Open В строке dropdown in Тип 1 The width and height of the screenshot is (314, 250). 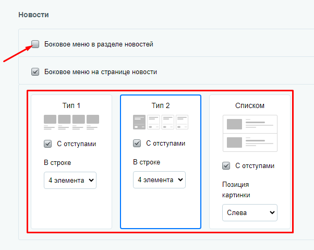coord(70,180)
